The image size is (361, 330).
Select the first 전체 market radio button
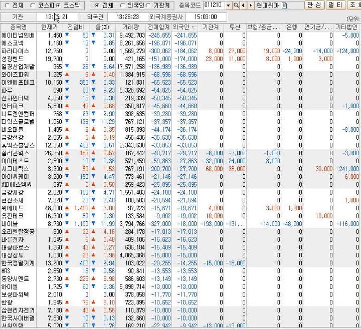pyautogui.click(x=7, y=6)
